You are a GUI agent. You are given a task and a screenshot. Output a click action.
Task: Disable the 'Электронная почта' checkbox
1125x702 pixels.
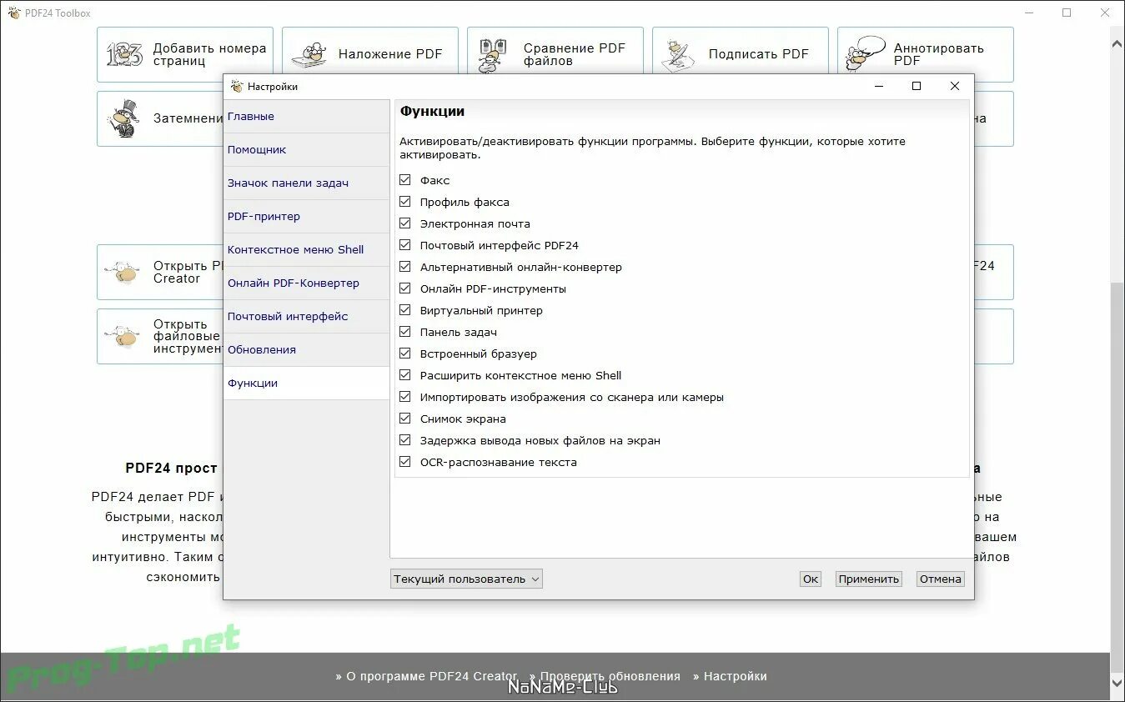click(x=405, y=223)
